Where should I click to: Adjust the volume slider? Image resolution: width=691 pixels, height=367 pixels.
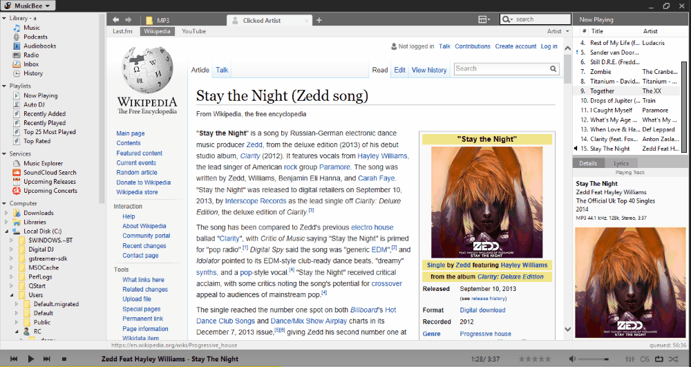pyautogui.click(x=594, y=359)
